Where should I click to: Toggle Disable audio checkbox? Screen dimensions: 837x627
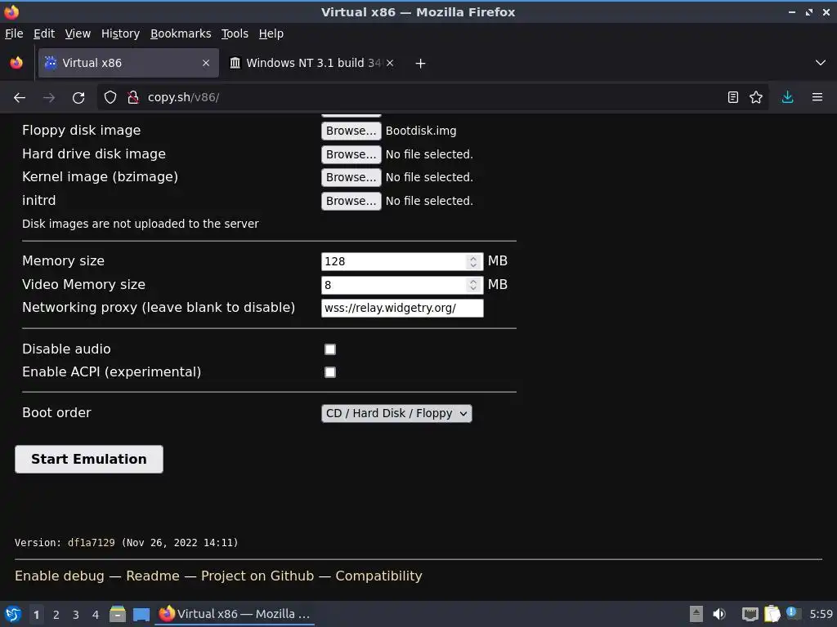point(330,349)
